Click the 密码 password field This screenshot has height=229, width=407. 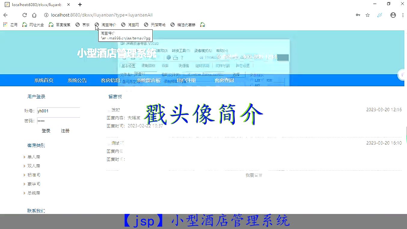(58, 121)
